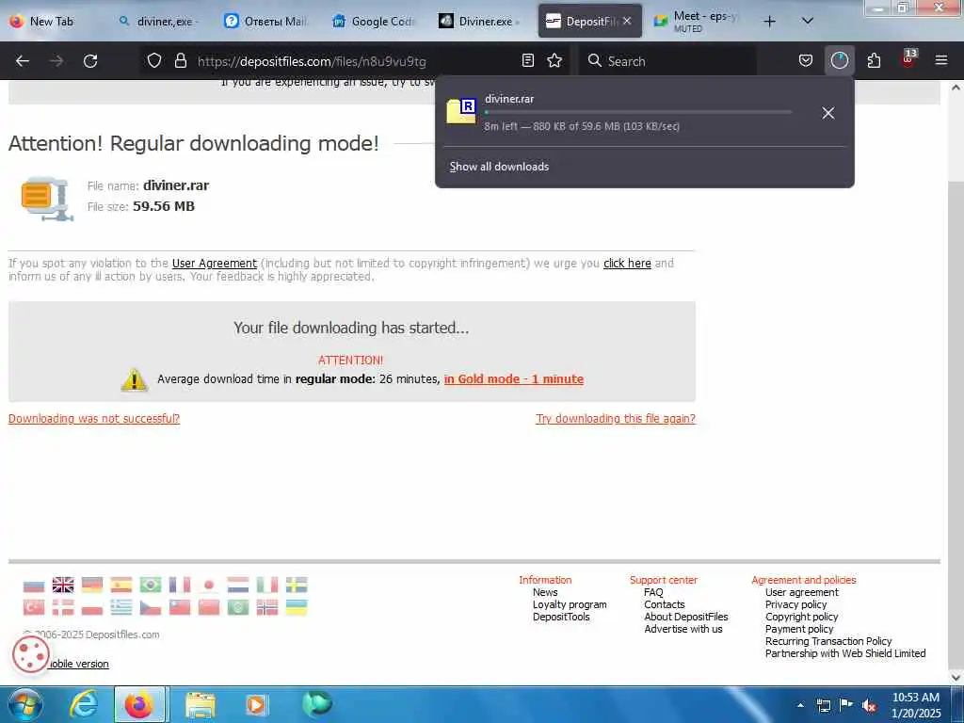964x723 pixels.
Task: Show hidden system tray icons
Action: point(800,705)
